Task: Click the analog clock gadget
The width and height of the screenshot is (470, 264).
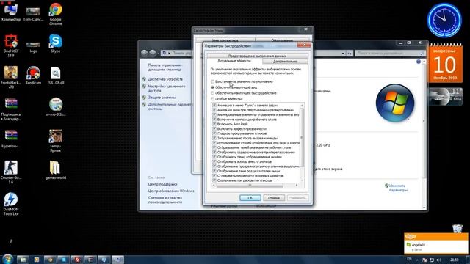Action: click(x=444, y=20)
